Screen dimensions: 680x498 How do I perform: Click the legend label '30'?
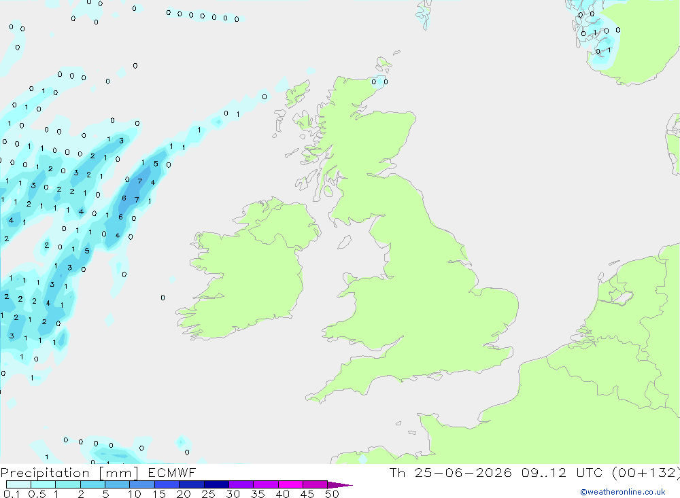(x=233, y=494)
